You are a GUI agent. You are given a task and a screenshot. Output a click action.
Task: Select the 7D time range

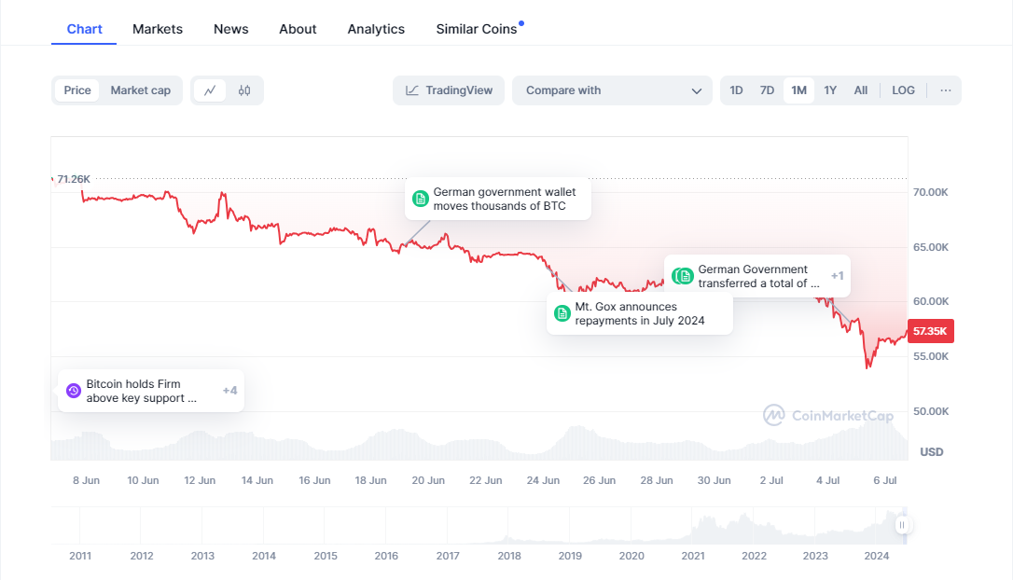[767, 90]
